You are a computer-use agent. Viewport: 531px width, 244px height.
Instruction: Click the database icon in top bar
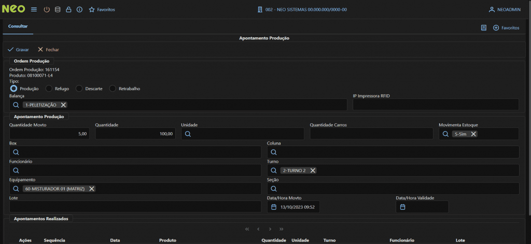[x=58, y=9]
